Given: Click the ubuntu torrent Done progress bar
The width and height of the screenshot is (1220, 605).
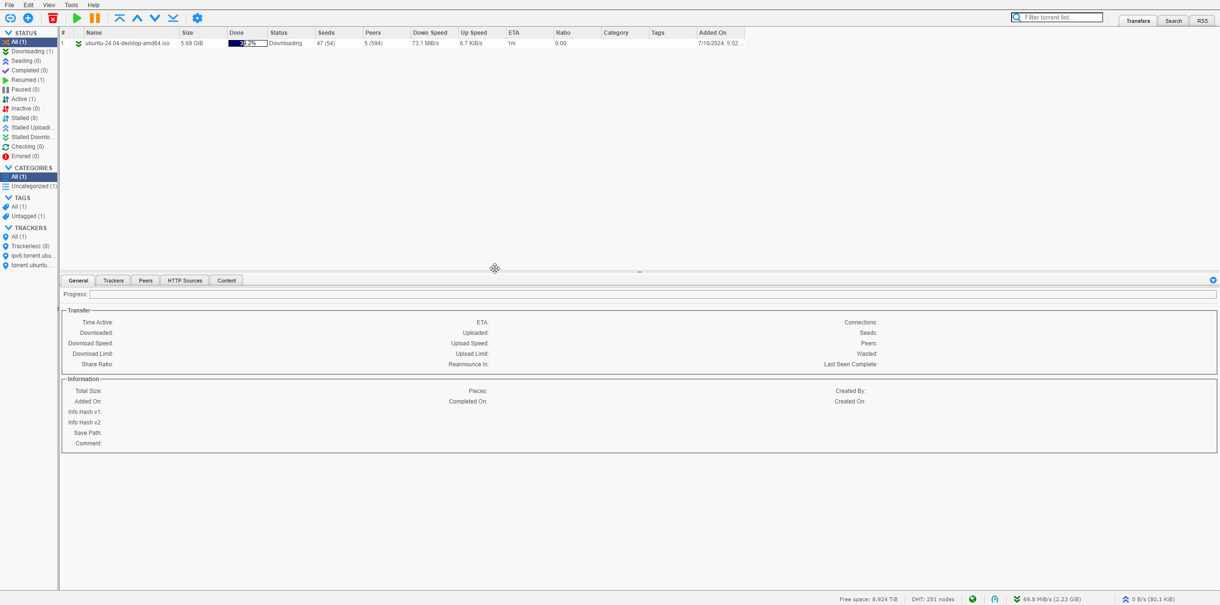Looking at the screenshot, I should [248, 43].
